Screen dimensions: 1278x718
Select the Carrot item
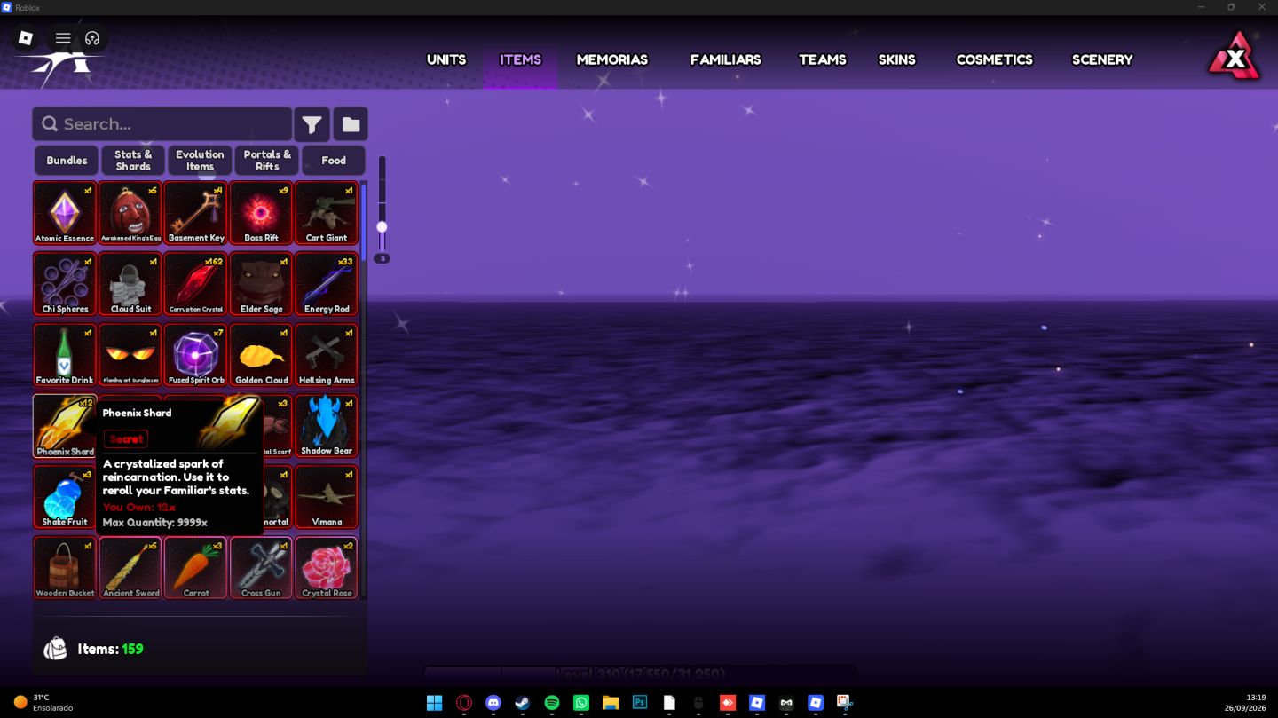pyautogui.click(x=196, y=568)
